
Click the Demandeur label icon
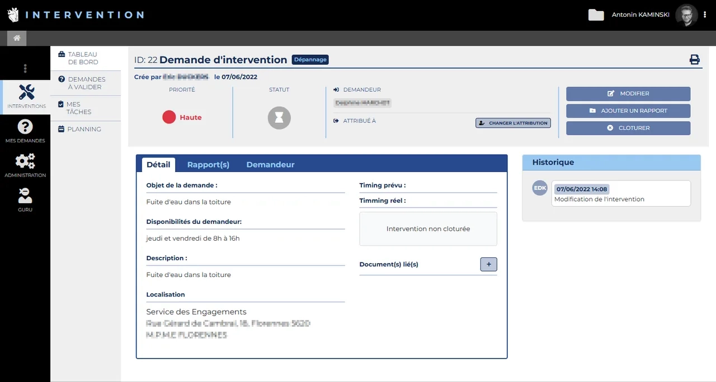[336, 90]
